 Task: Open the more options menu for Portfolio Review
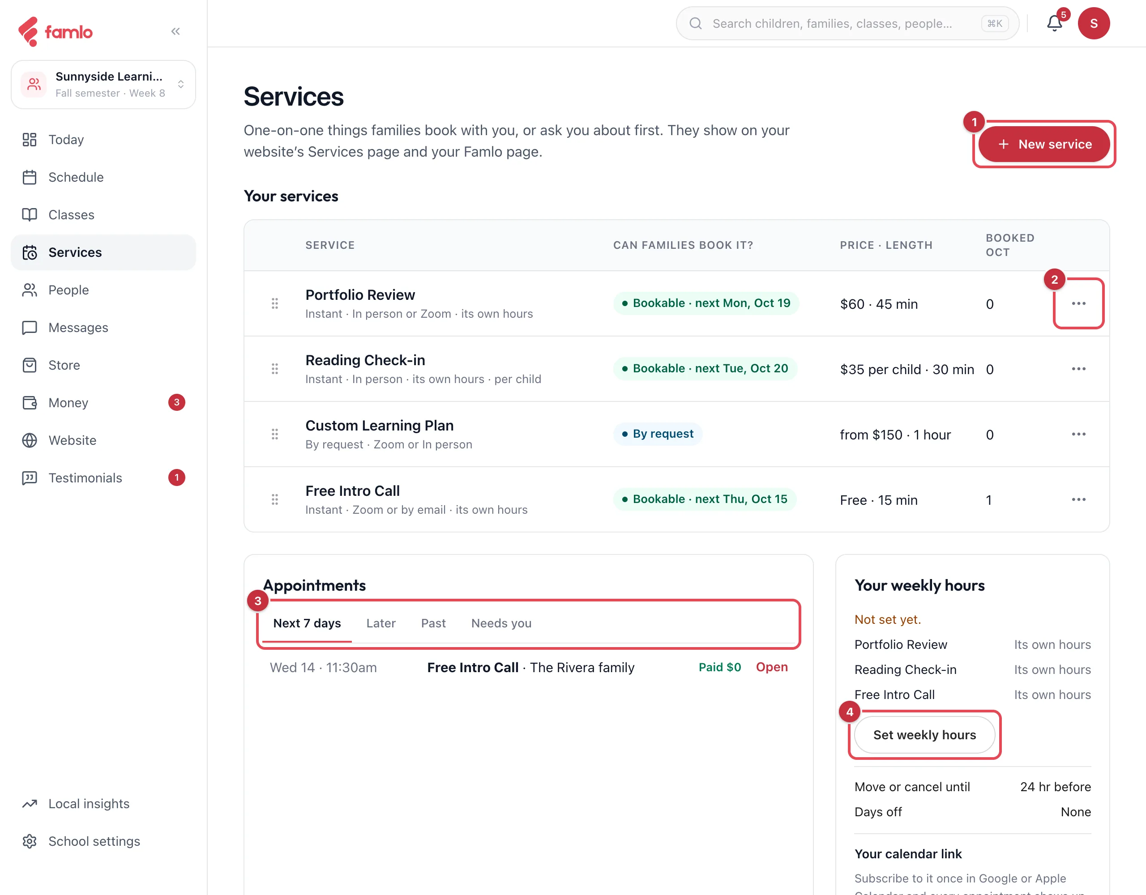pyautogui.click(x=1078, y=304)
